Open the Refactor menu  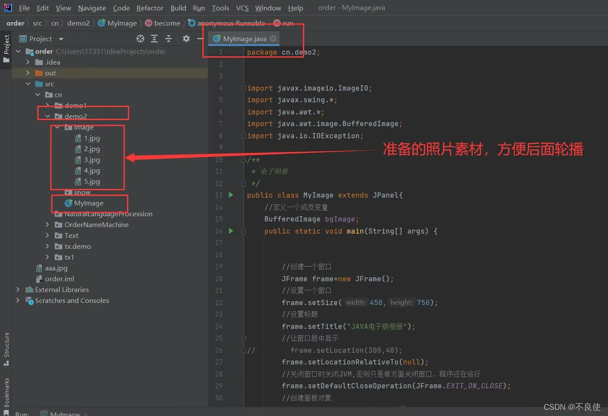(150, 8)
